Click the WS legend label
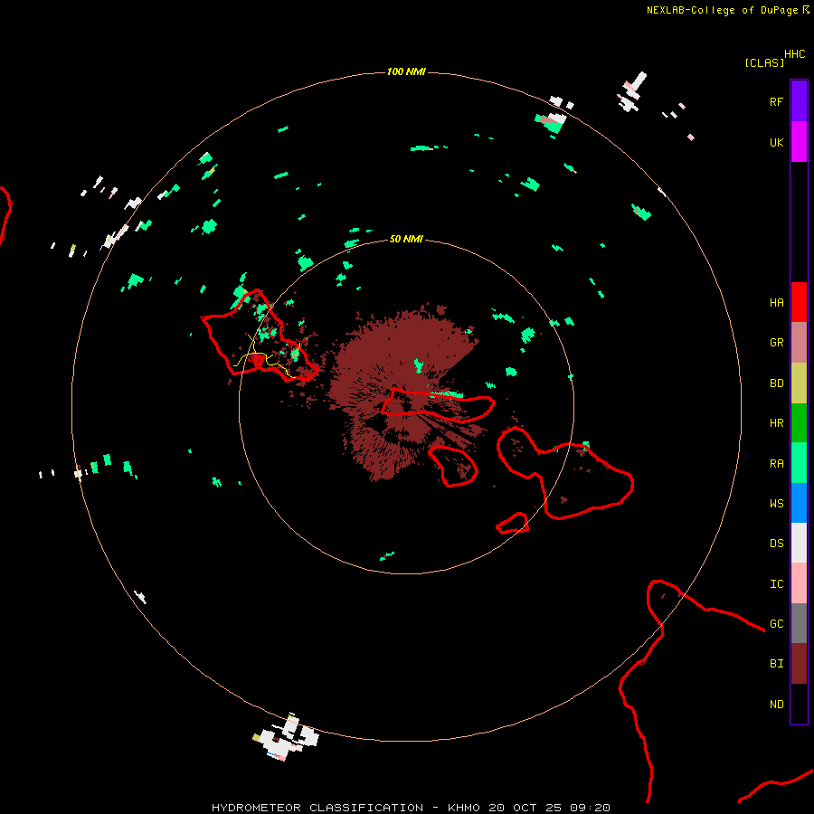 pyautogui.click(x=776, y=504)
